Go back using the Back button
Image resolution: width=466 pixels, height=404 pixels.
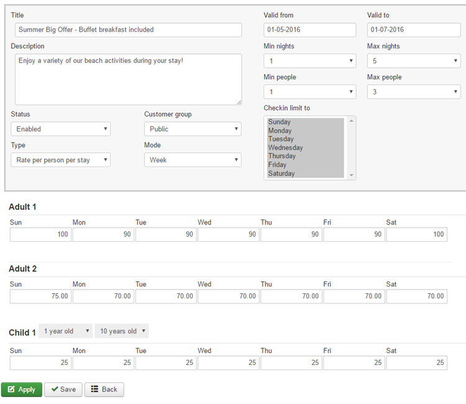click(x=104, y=389)
